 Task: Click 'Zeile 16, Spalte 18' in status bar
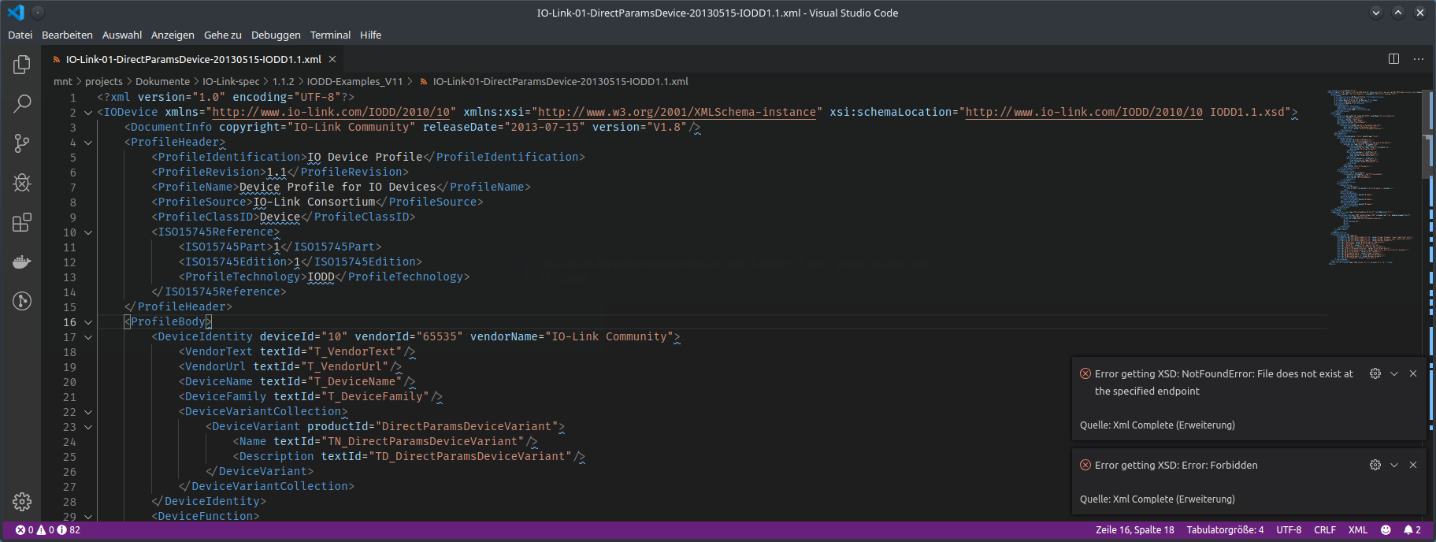coord(1134,530)
